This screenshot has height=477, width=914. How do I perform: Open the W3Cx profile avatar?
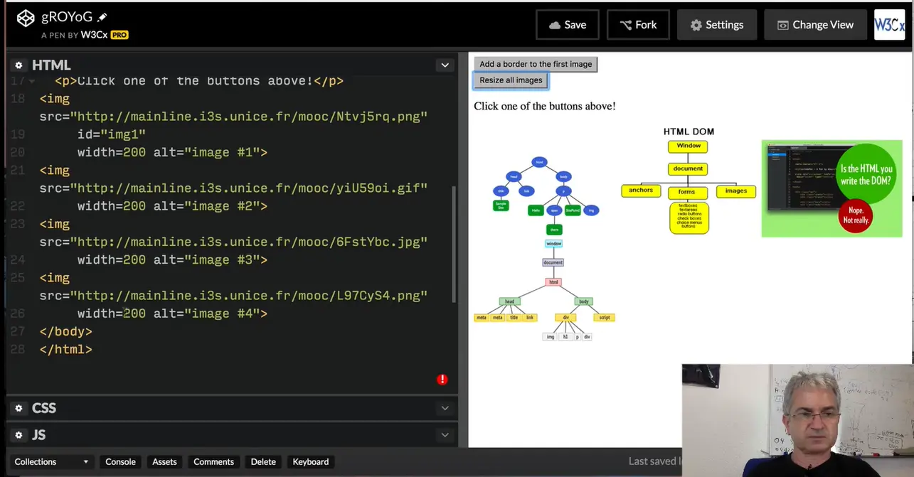pos(889,24)
